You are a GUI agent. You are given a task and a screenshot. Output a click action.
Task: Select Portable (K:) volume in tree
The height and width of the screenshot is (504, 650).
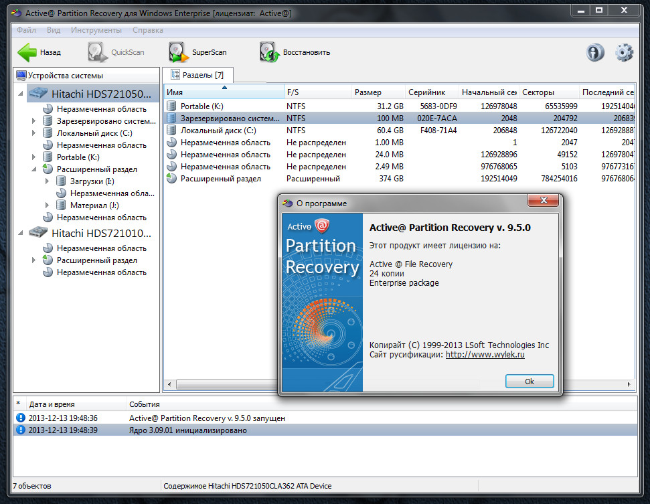[x=78, y=157]
